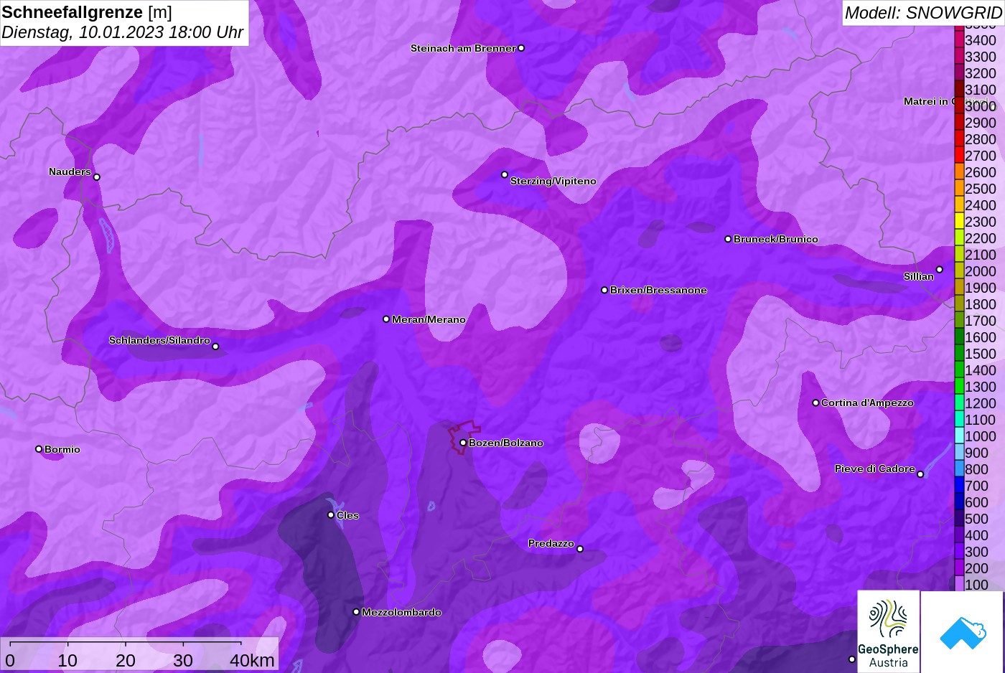Click the 20 mark on scale bar
This screenshot has width=1005, height=673.
[x=126, y=660]
